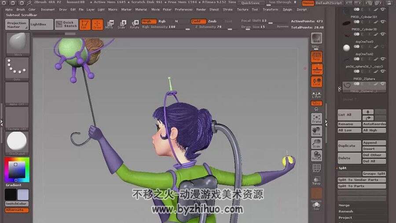Viewport: 396px width, 223px height.
Task: Expand the Remesh section
Action: point(346,212)
